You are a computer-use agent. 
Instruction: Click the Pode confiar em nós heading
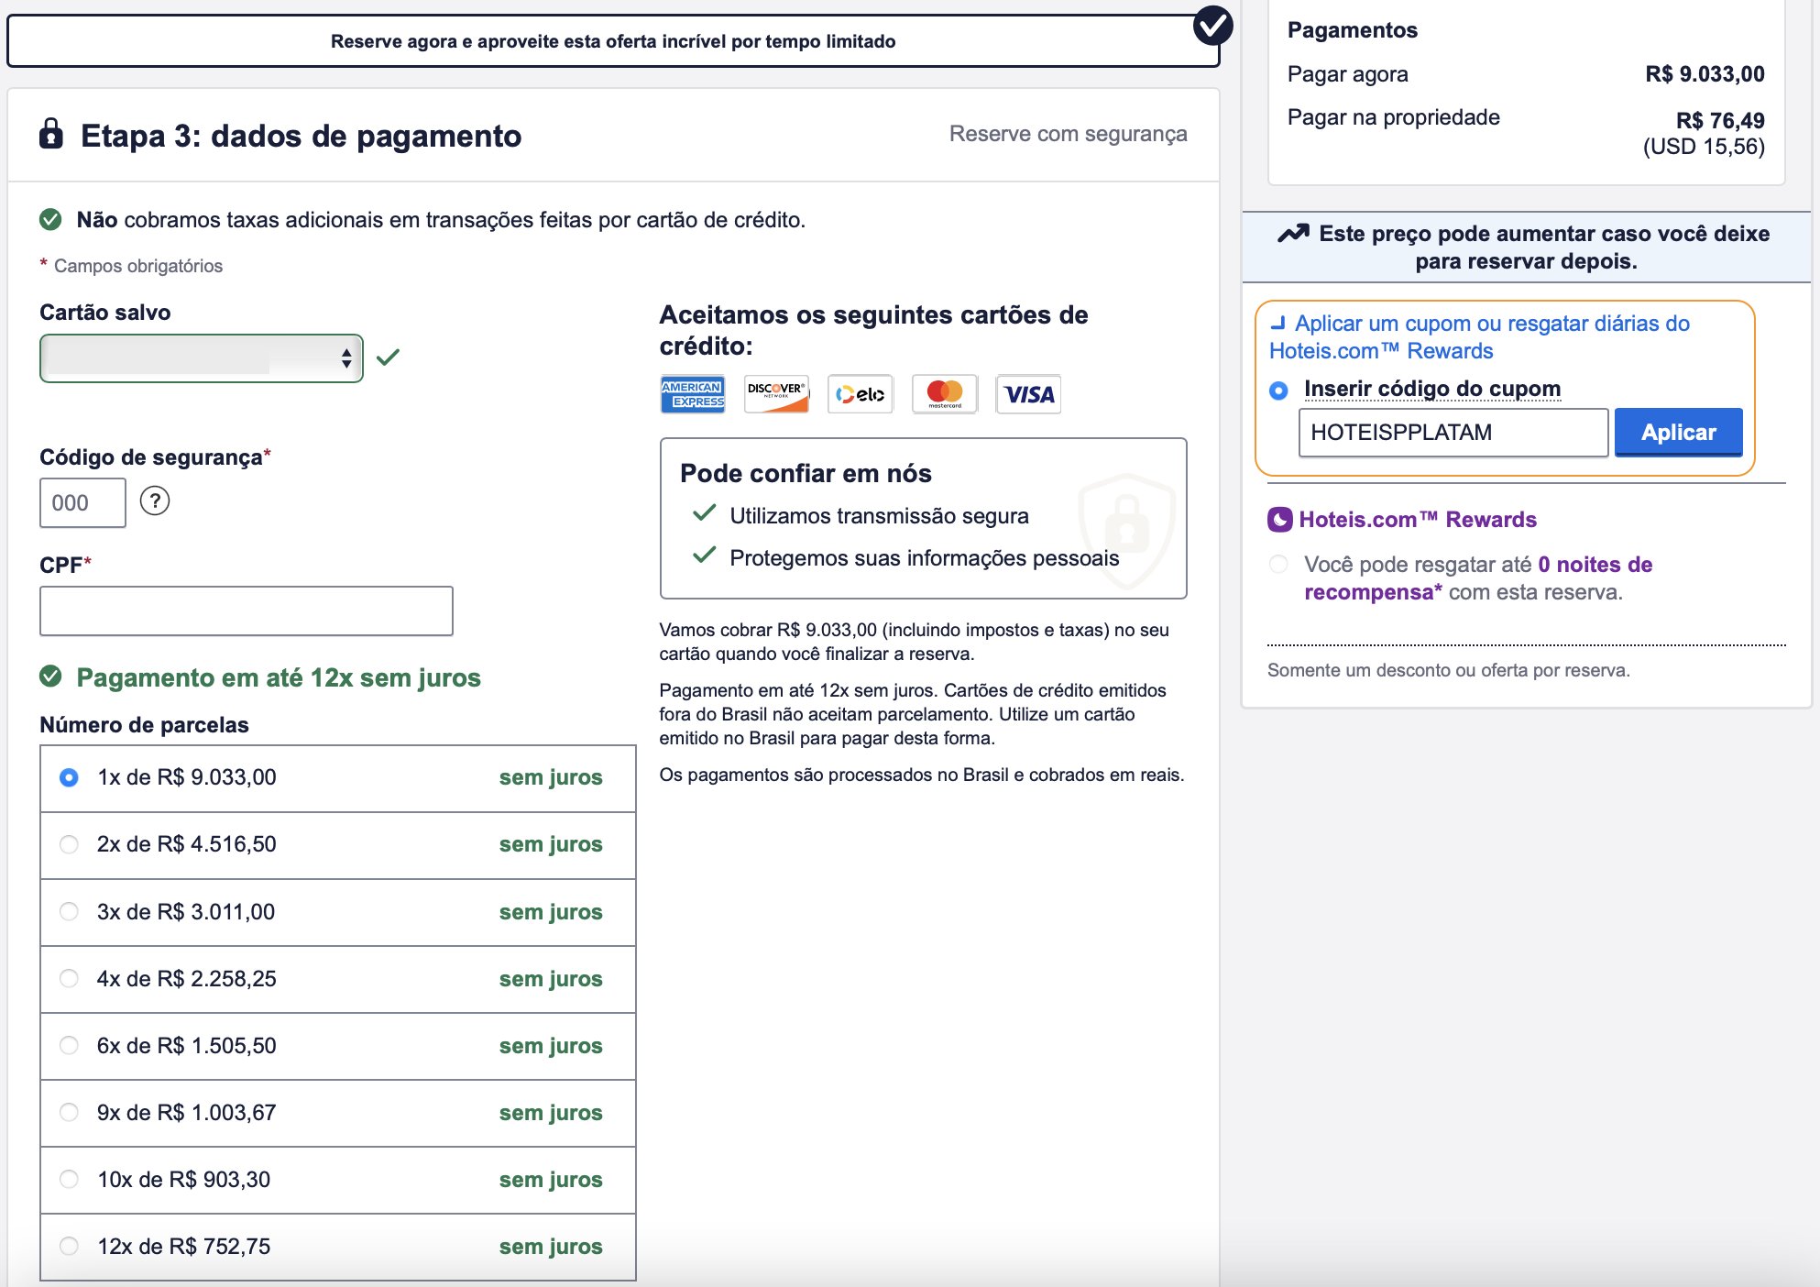click(806, 473)
